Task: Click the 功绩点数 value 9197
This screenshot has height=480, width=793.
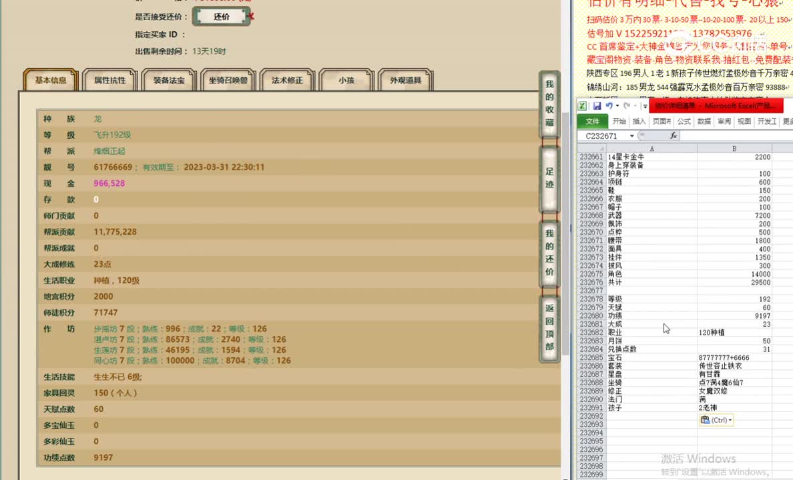Action: 103,458
